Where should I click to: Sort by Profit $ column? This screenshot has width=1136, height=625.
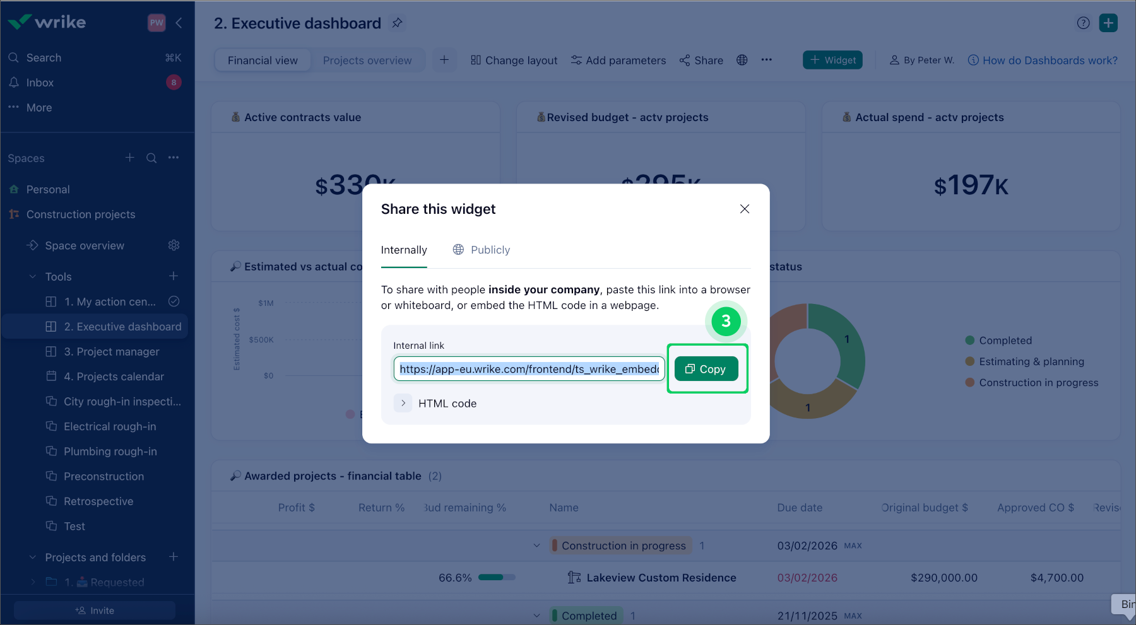tap(297, 508)
